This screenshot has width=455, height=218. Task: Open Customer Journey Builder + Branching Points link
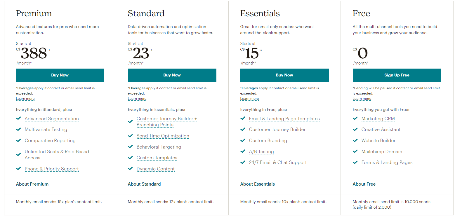click(x=167, y=122)
